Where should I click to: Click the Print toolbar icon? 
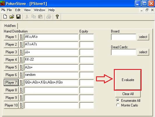(x=49, y=17)
